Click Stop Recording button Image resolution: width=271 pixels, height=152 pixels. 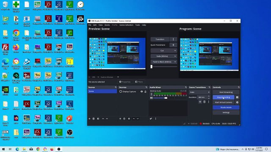pyautogui.click(x=224, y=98)
